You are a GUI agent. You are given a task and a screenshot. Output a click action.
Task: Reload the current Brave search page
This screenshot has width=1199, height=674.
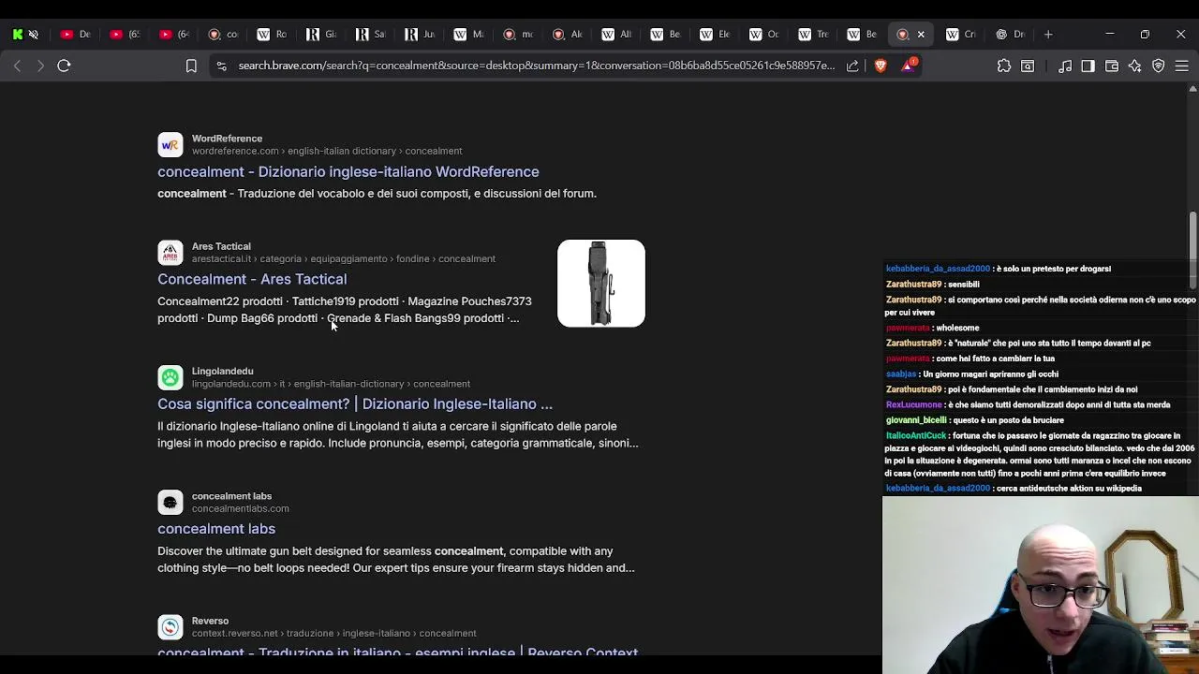point(64,66)
